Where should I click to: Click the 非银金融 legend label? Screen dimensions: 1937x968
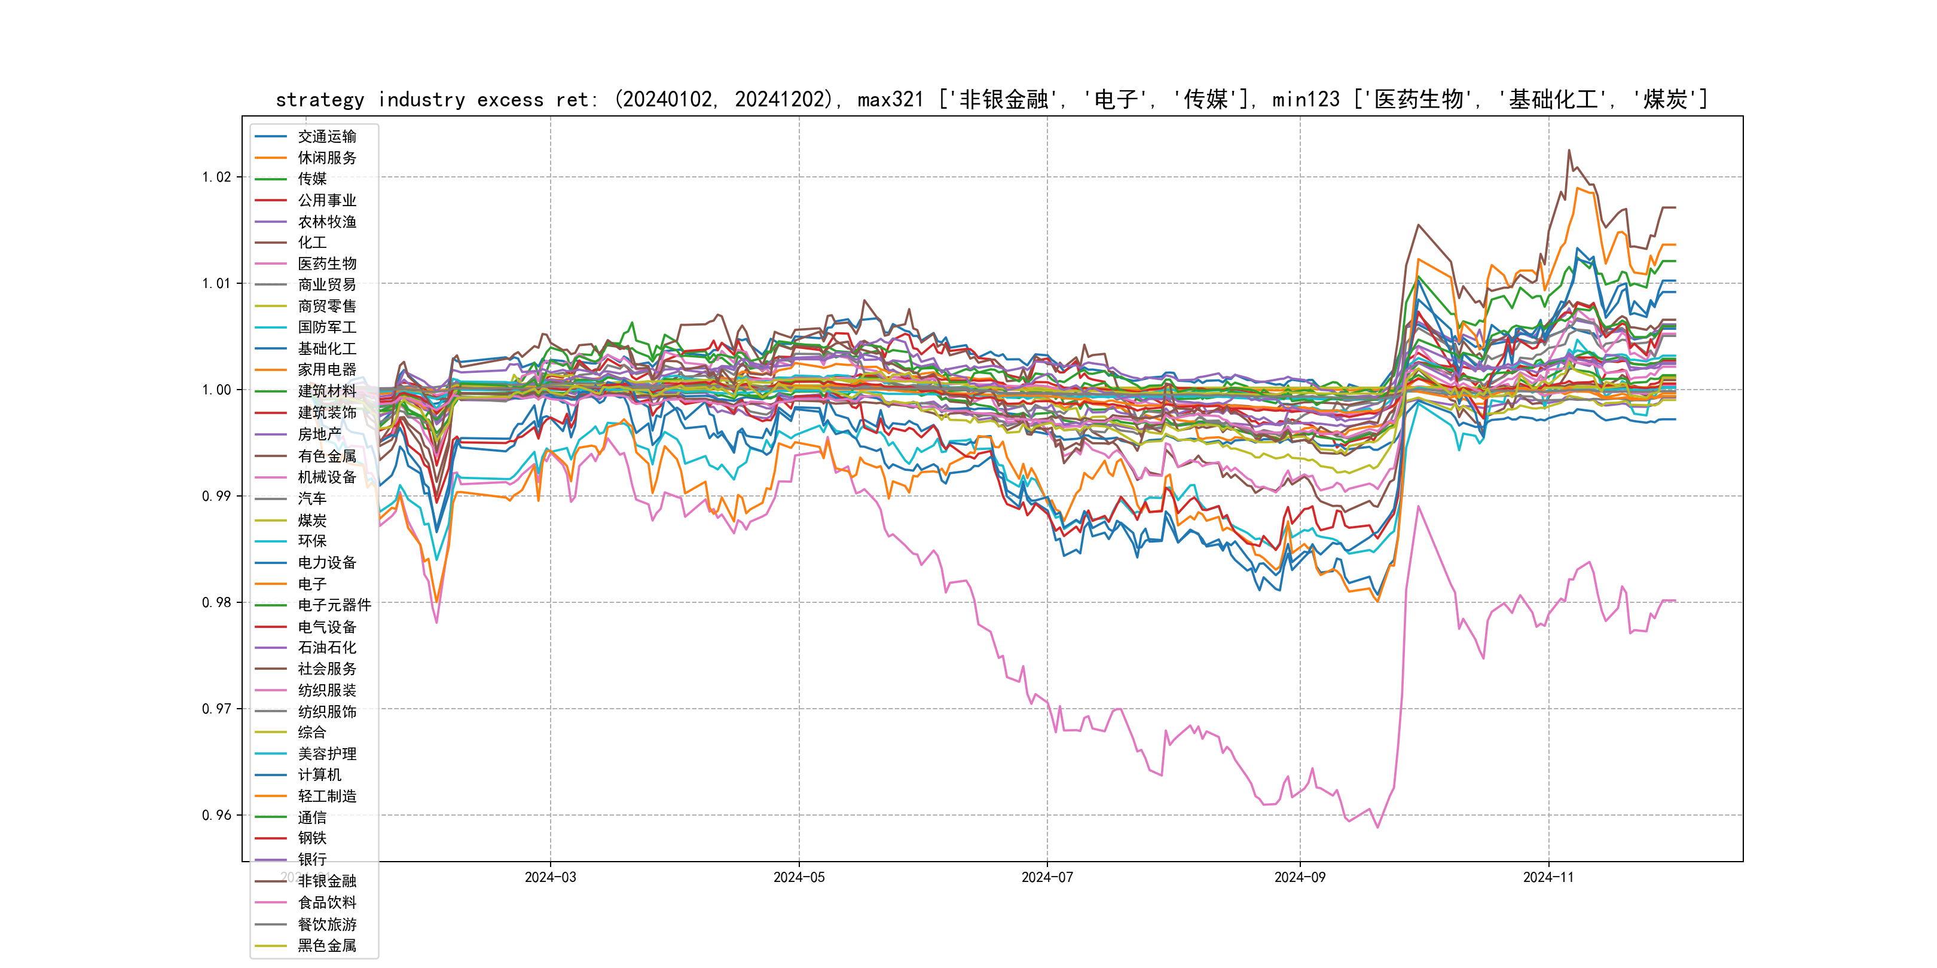pos(326,881)
